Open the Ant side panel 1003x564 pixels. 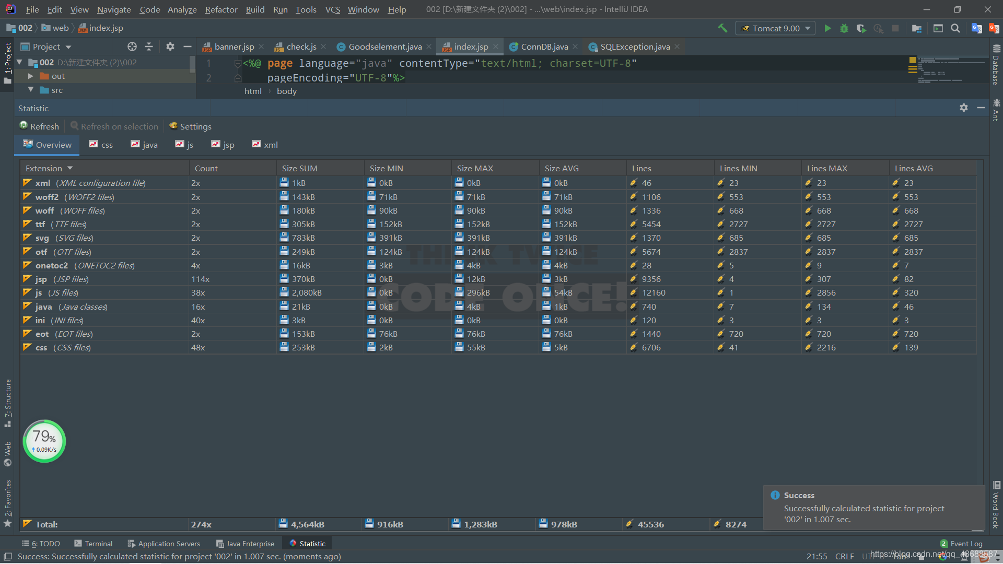click(x=996, y=110)
